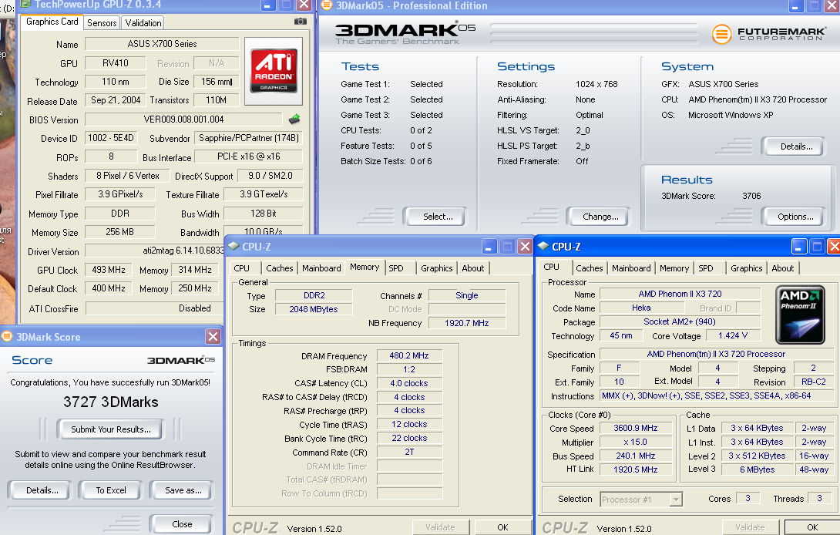This screenshot has height=535, width=840.
Task: Click the DRAM Frequency value 480.2 MHz
Action: tap(409, 355)
